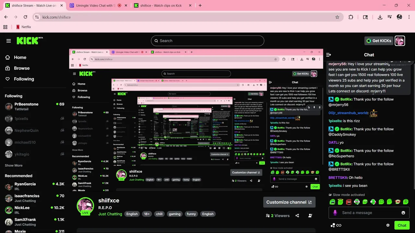The height and width of the screenshot is (233, 415).
Task: Click username BRETTSKII in chat
Action: click(338, 178)
